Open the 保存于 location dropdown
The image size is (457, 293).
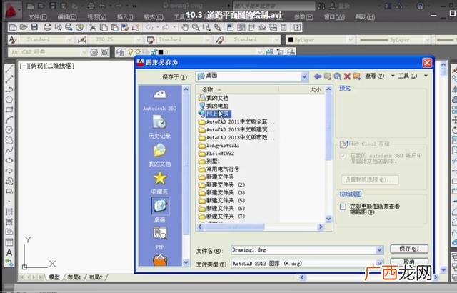point(305,76)
